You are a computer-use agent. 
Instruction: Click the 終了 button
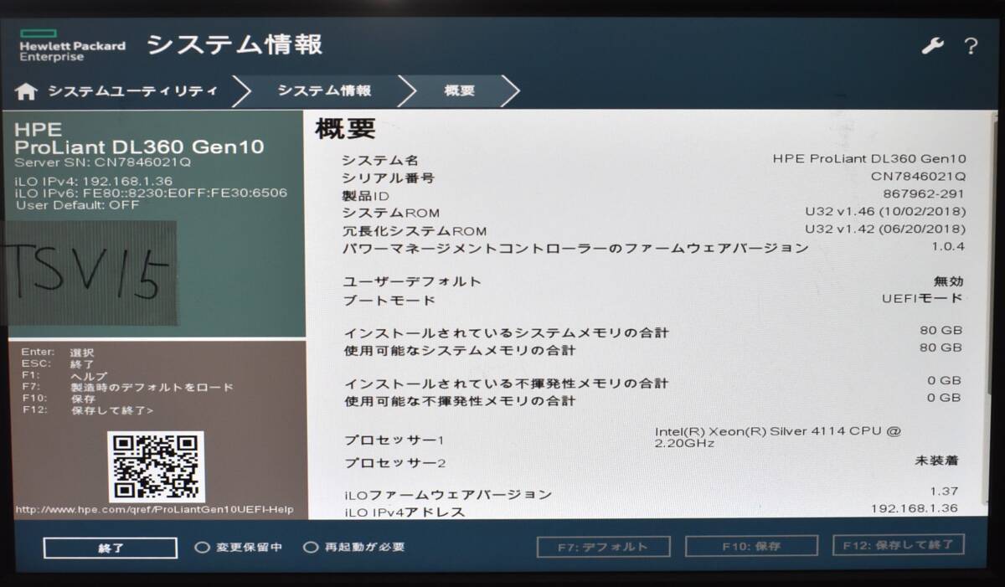click(x=111, y=548)
